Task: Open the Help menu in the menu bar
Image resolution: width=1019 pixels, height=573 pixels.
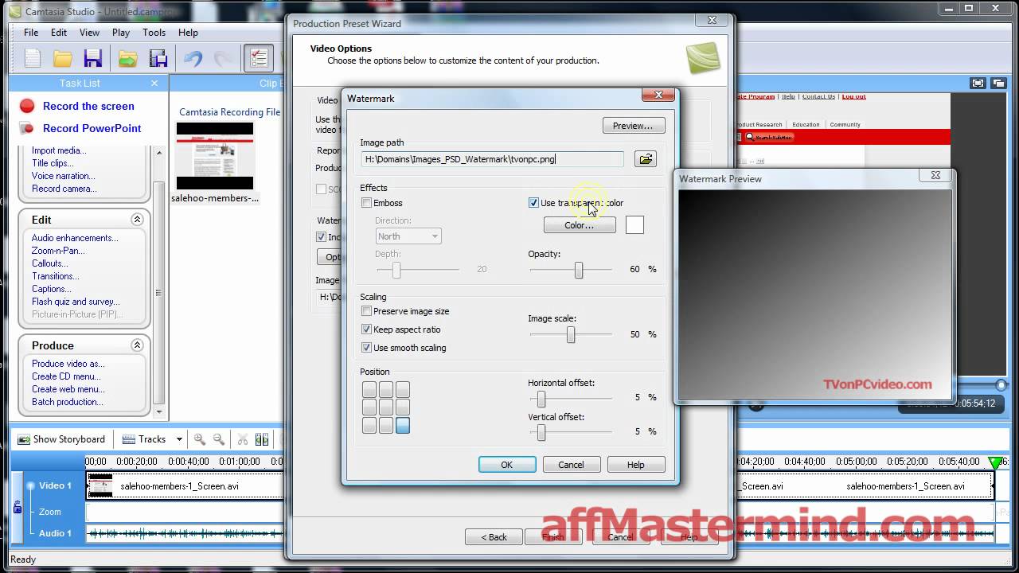Action: [188, 33]
